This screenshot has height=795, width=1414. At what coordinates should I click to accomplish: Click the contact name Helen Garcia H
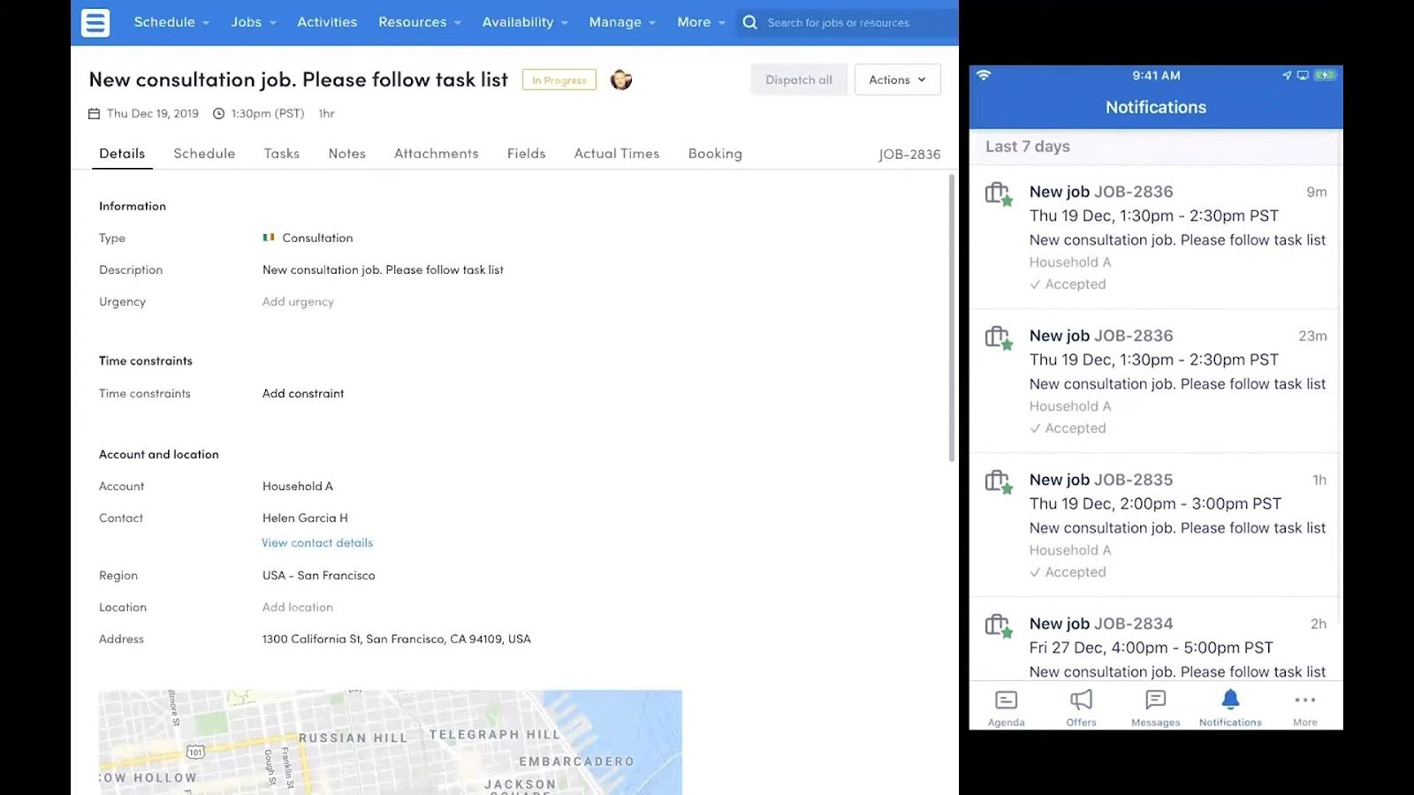pyautogui.click(x=305, y=518)
